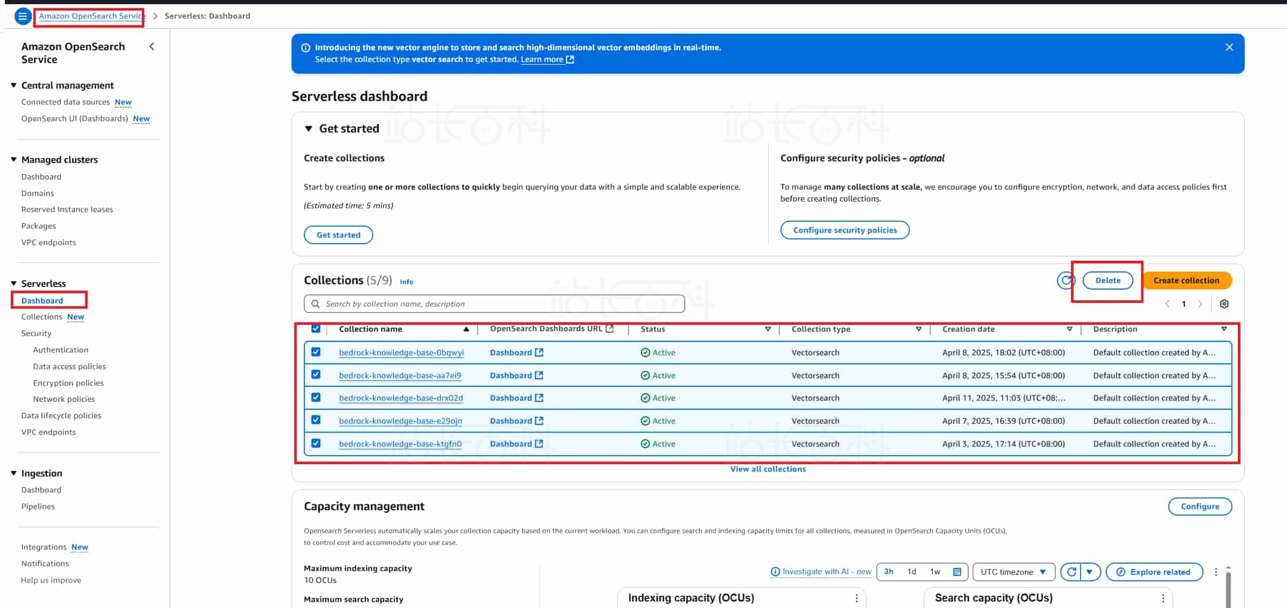Click the collections refresh icon
The image size is (1287, 608).
tap(1066, 280)
